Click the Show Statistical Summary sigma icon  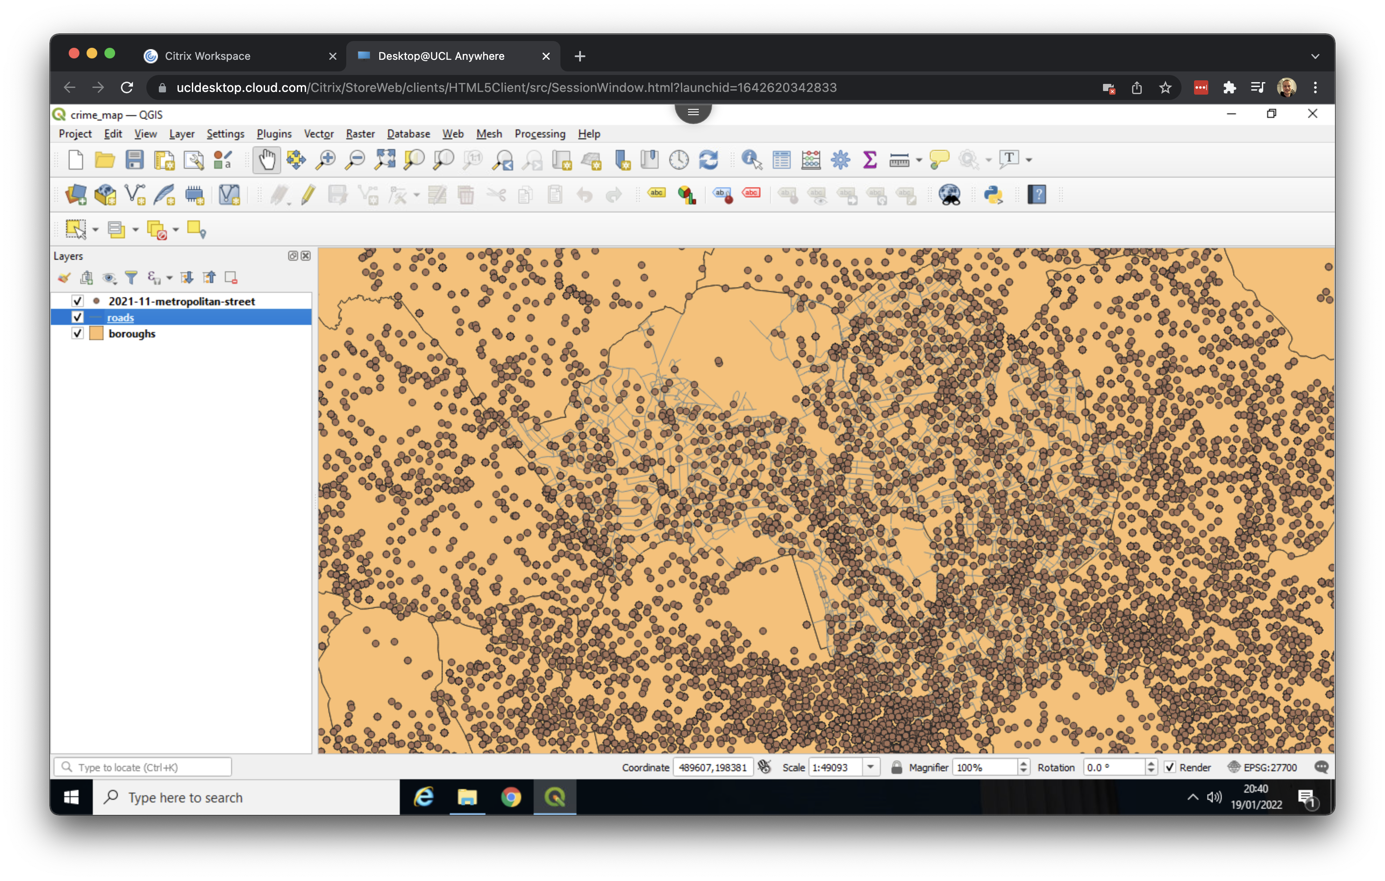click(870, 160)
